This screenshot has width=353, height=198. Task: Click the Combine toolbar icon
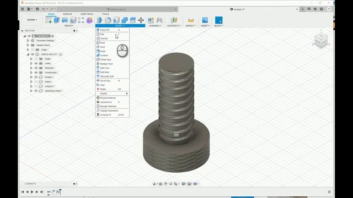125,20
